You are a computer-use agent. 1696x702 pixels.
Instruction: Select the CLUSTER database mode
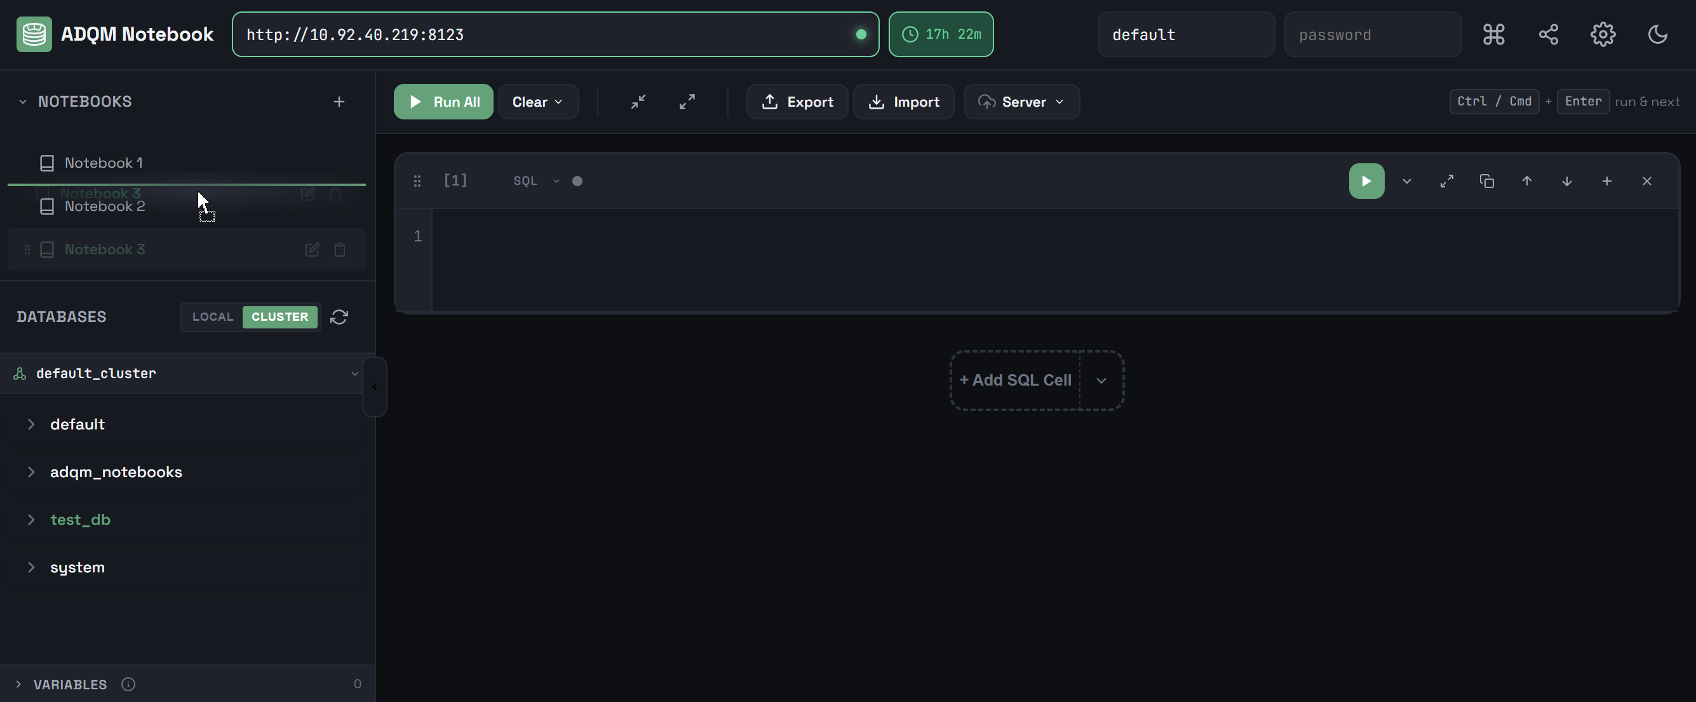280,317
